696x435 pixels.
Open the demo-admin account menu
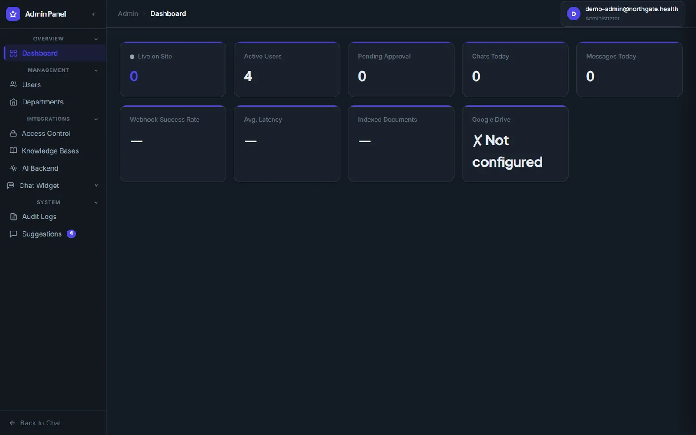622,13
